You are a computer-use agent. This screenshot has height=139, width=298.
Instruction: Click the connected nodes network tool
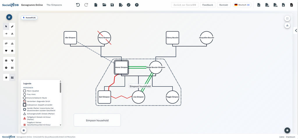[12, 61]
